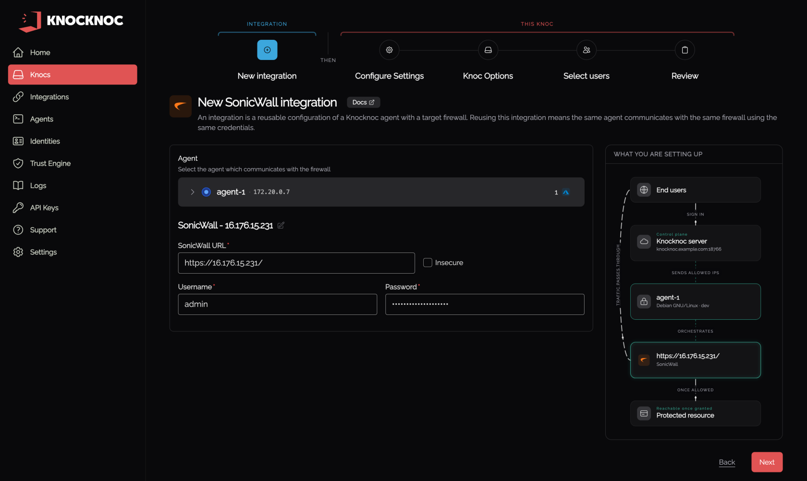Click the Back link
The image size is (807, 481).
pyautogui.click(x=727, y=462)
